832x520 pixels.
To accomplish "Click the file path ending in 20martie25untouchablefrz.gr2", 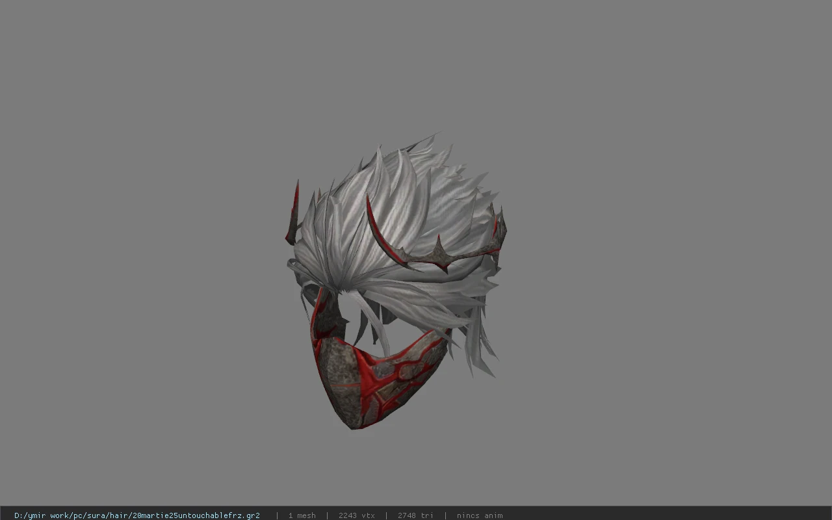I will 137,515.
